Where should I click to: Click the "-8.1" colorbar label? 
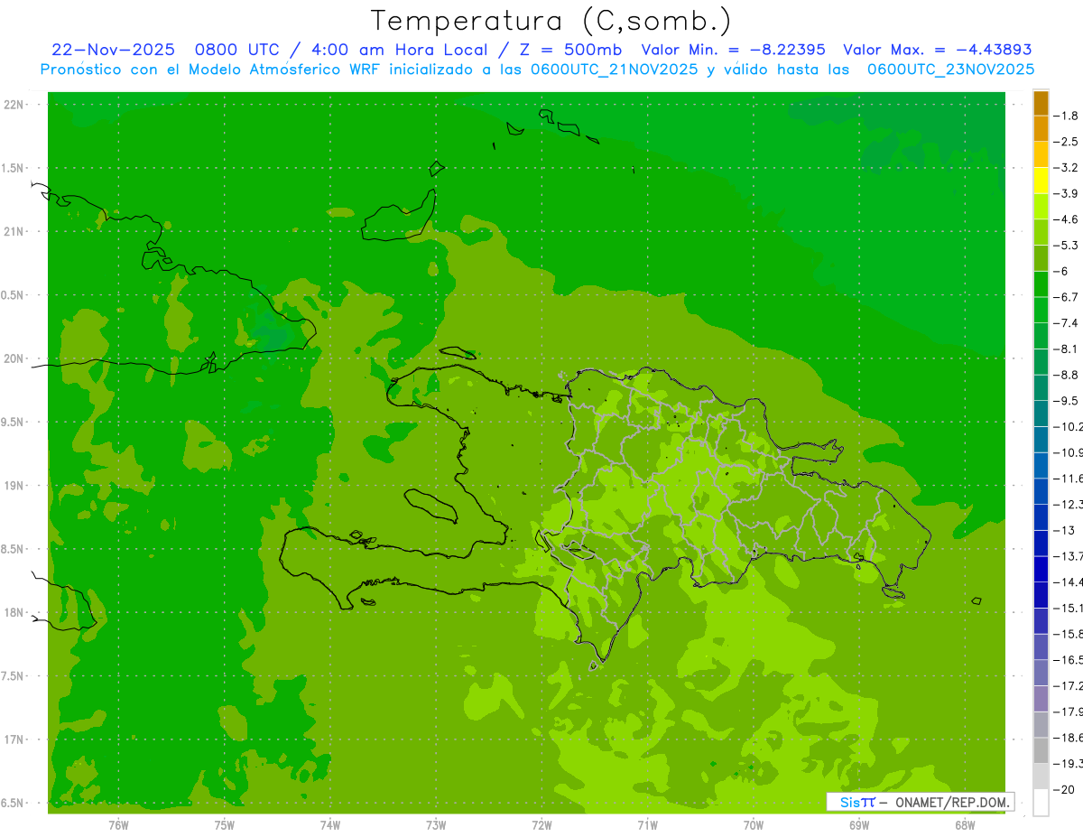click(1066, 349)
